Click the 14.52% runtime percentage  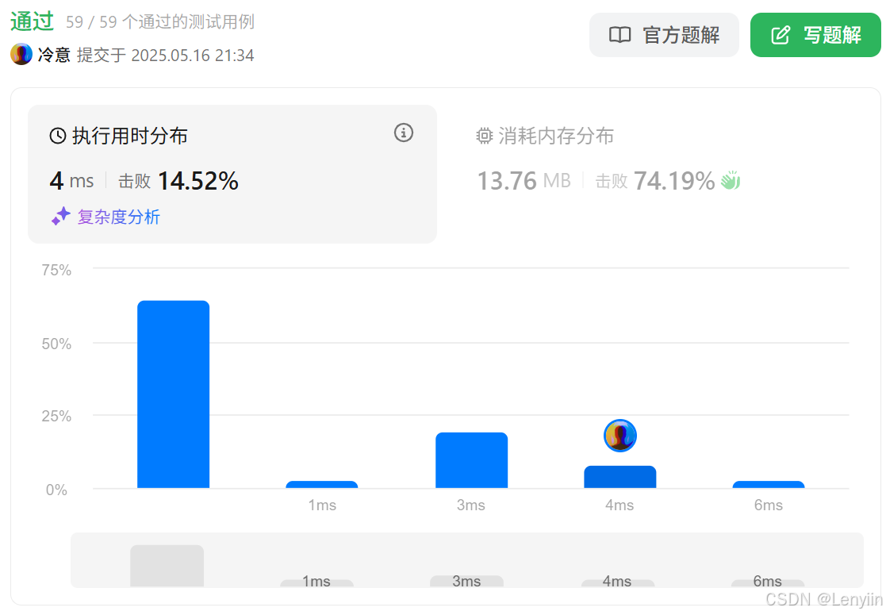pos(198,181)
